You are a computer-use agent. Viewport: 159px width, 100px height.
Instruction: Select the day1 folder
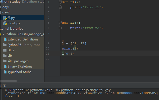click(6, 7)
